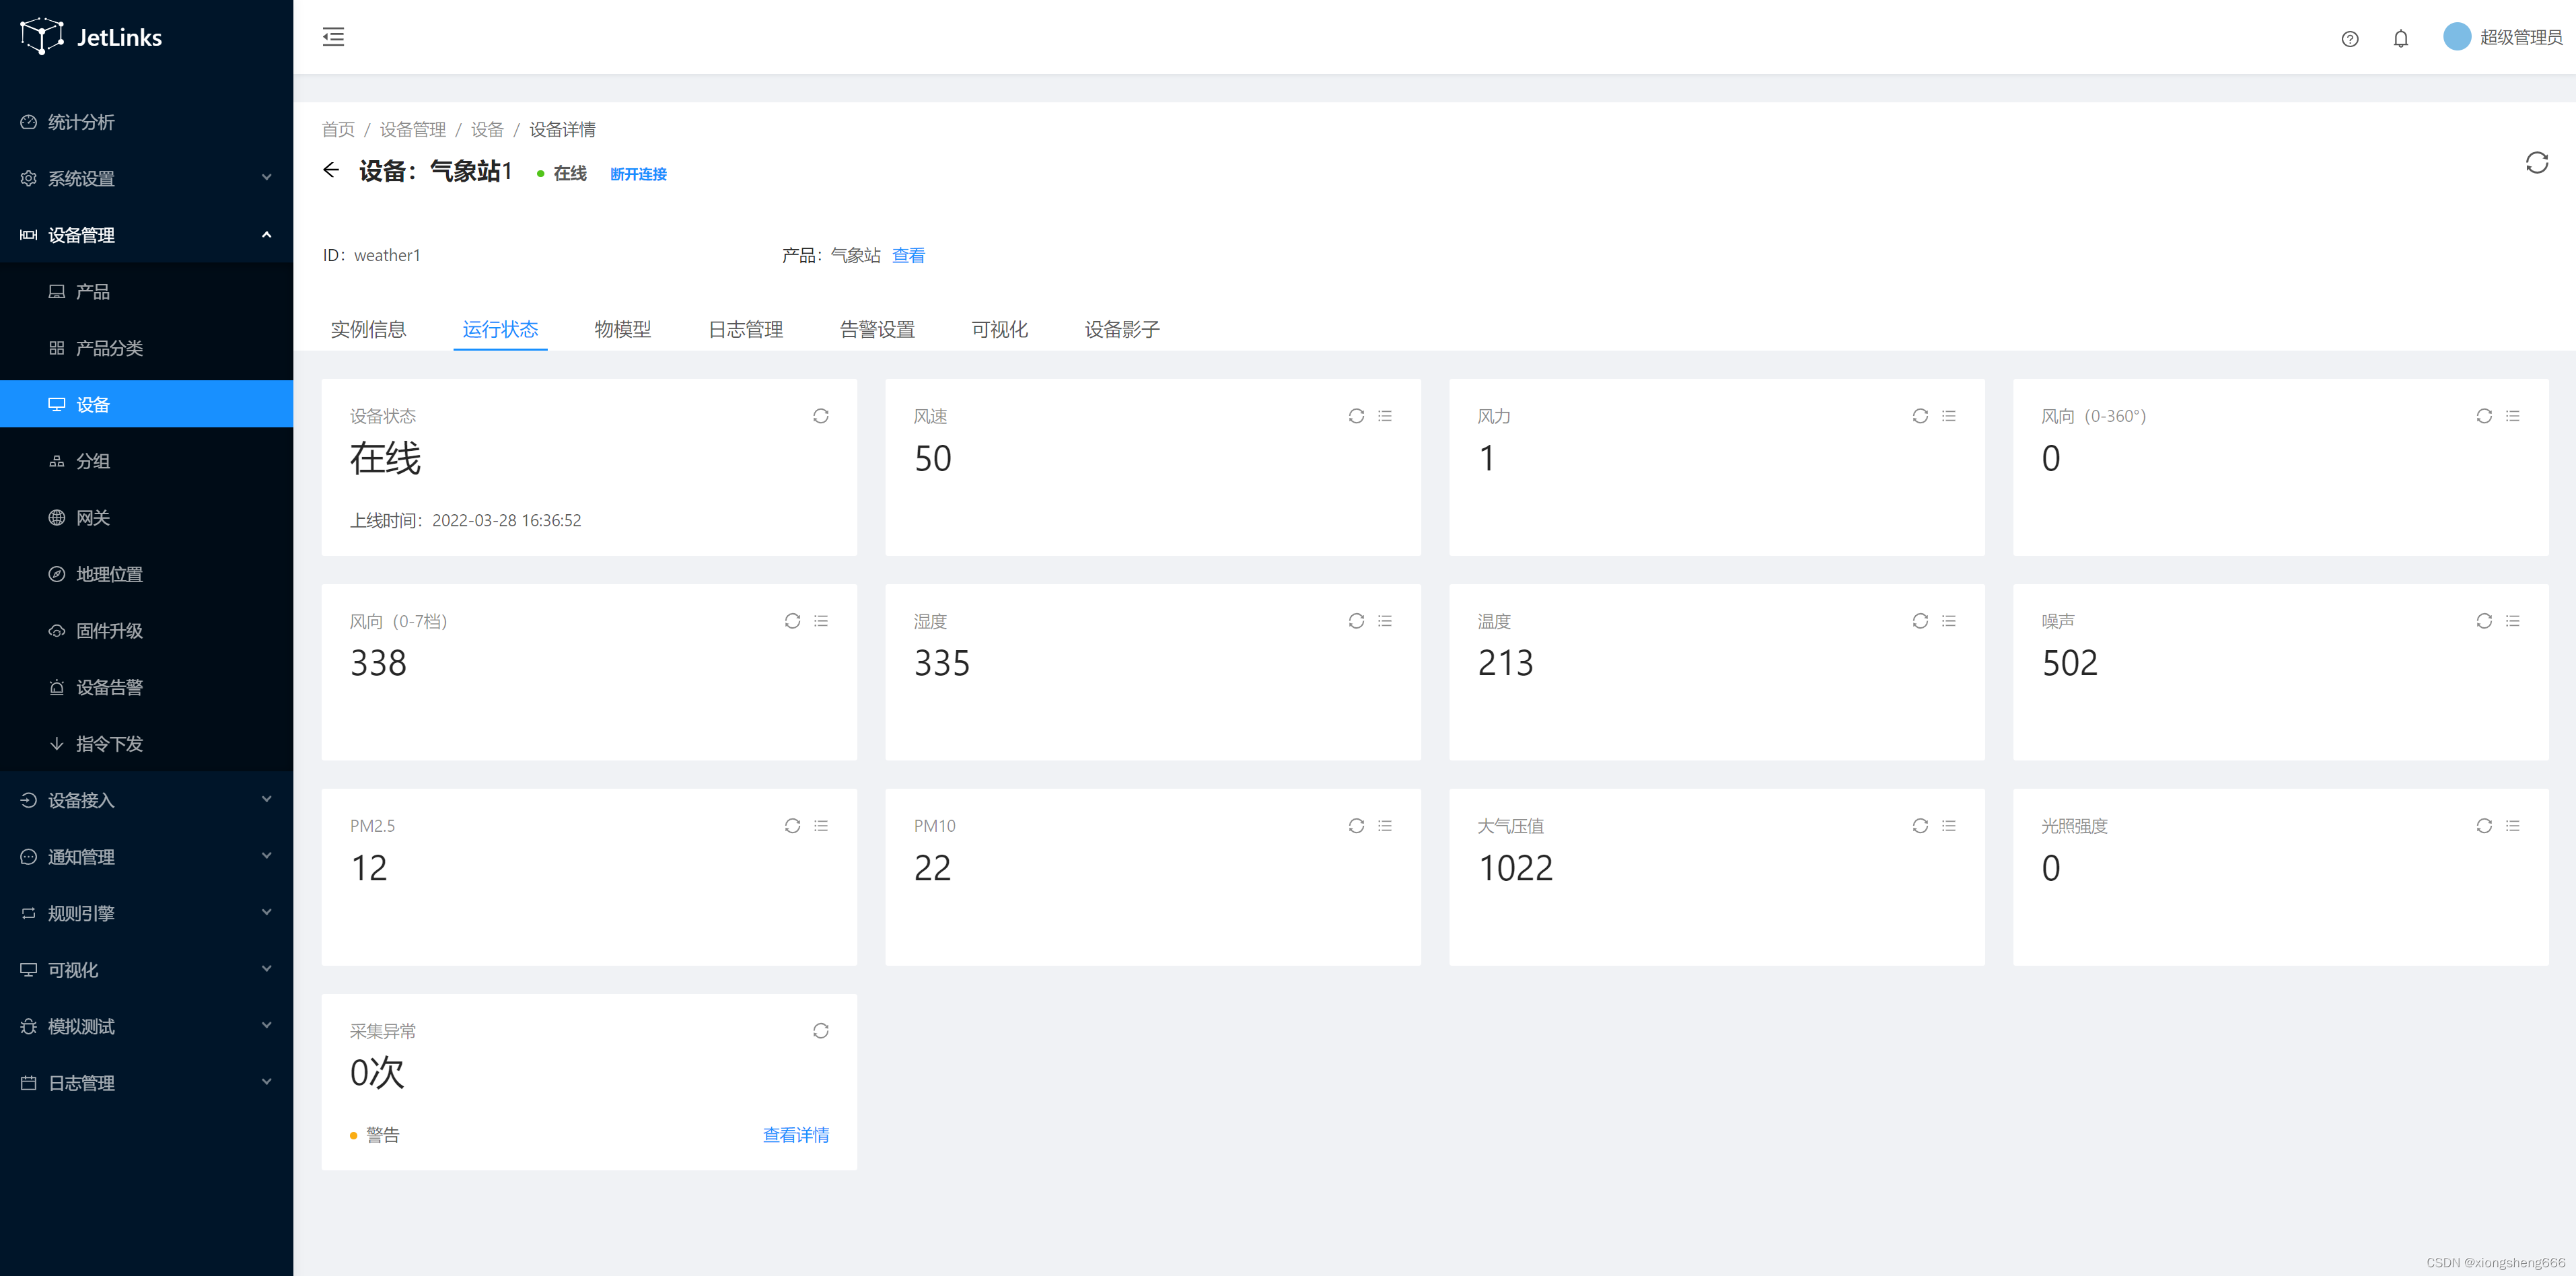The width and height of the screenshot is (2576, 1276).
Task: Open the notification bell
Action: click(2400, 39)
